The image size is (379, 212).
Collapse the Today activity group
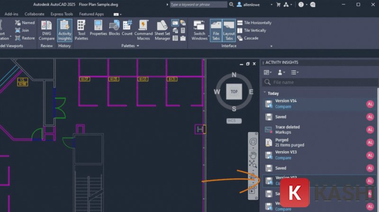[264, 93]
